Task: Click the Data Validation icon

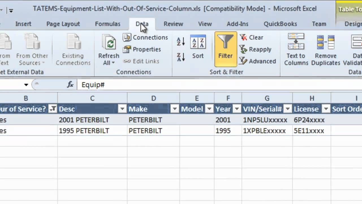Action: 356,42
